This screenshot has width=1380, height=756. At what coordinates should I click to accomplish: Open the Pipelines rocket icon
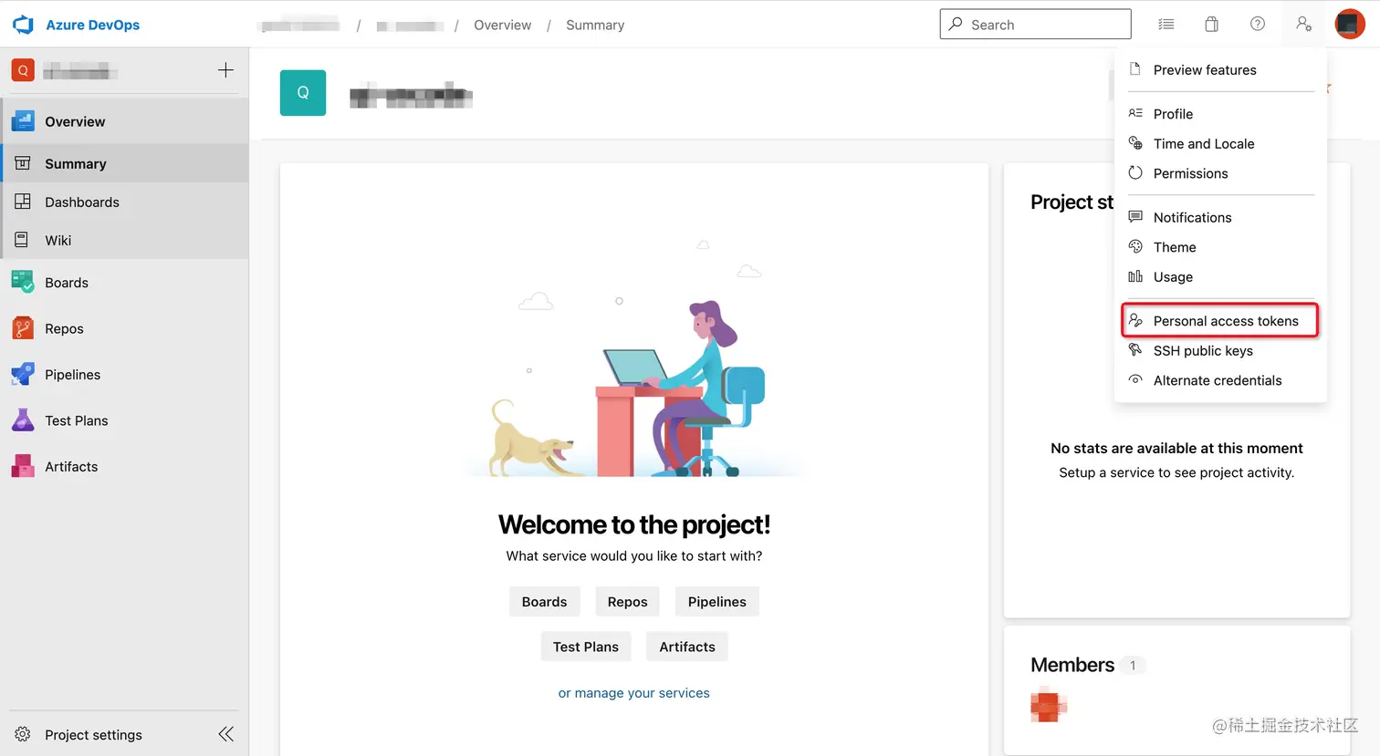tap(23, 374)
